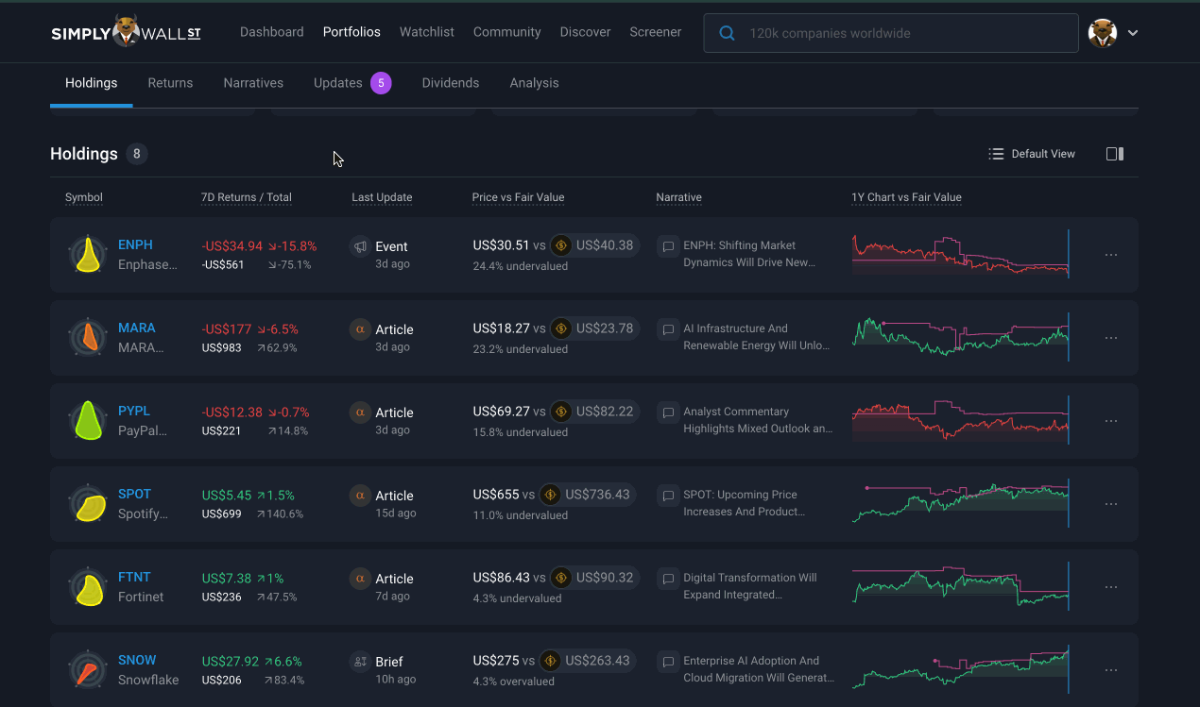Viewport: 1200px width, 707px height.
Task: Open the PYPL row more-options menu
Action: pyautogui.click(x=1111, y=421)
